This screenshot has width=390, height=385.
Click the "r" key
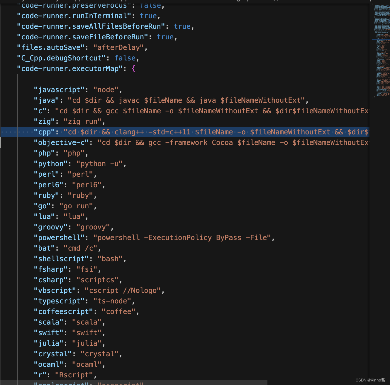(x=40, y=375)
